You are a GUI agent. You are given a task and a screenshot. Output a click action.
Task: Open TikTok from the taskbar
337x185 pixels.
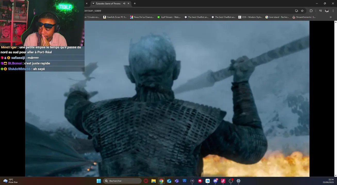223,181
